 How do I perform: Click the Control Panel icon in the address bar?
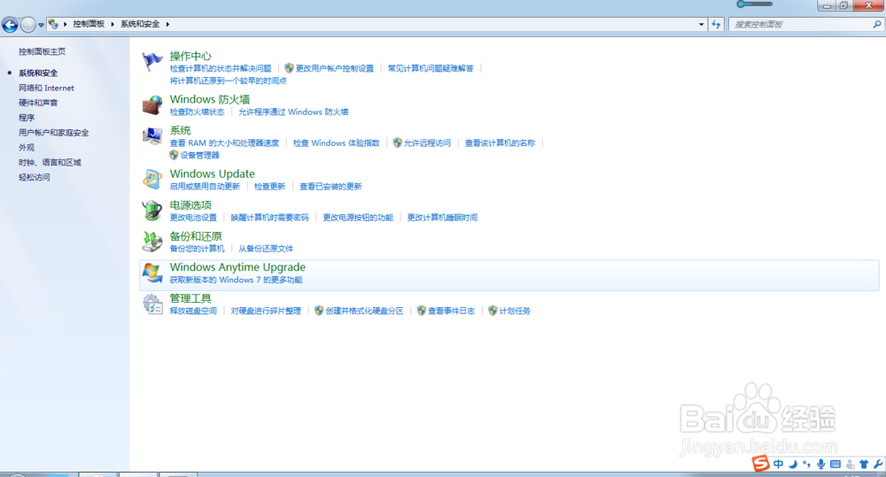pyautogui.click(x=53, y=24)
